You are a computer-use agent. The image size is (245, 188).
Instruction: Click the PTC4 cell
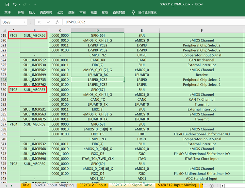(x=13, y=124)
